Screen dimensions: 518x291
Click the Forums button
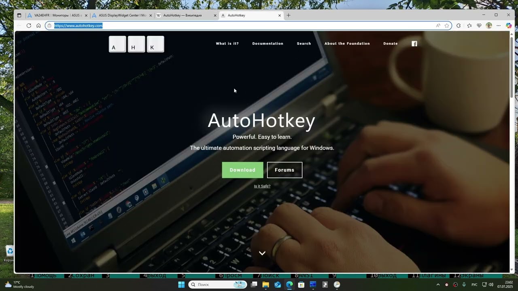pyautogui.click(x=284, y=170)
